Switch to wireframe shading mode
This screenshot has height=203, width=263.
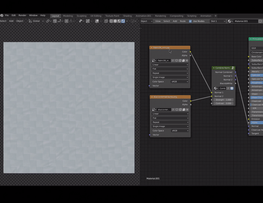[111, 21]
